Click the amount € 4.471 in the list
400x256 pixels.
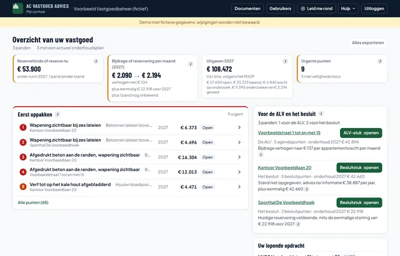(x=189, y=187)
